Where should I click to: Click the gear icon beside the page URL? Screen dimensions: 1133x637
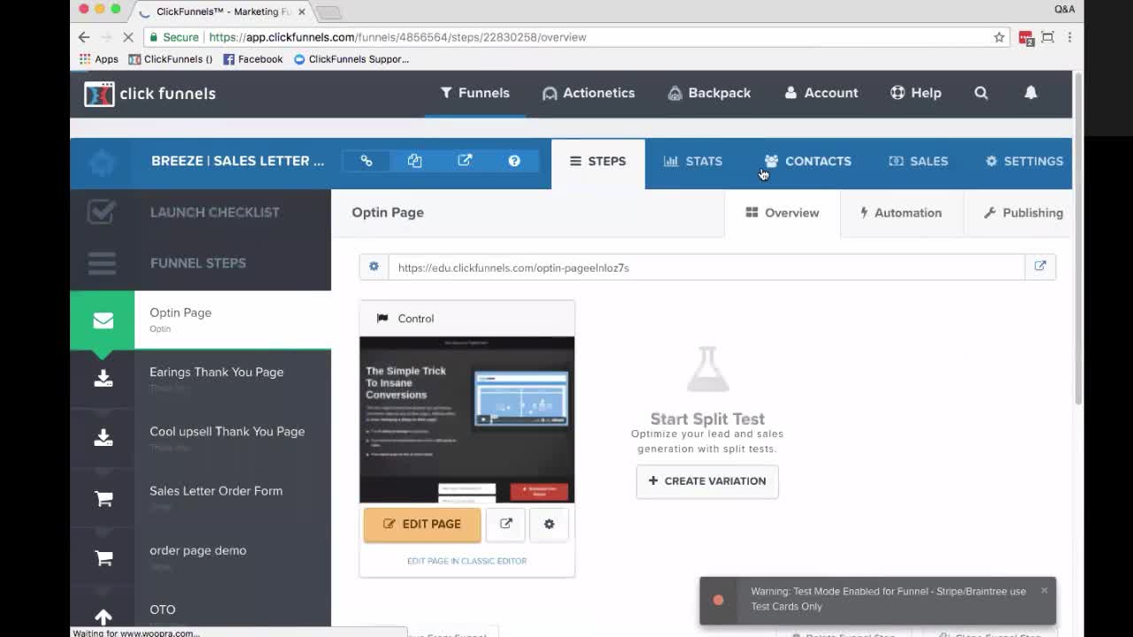tap(374, 266)
